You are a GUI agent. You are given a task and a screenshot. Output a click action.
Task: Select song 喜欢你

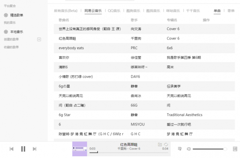tap(64, 58)
